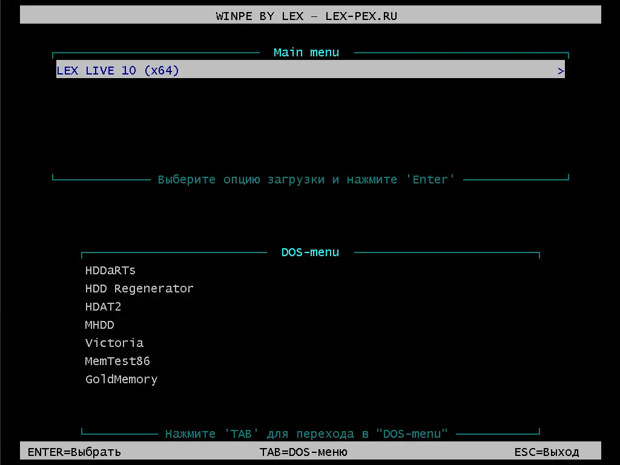Select Victoria in the DOS-menu list

click(x=114, y=343)
